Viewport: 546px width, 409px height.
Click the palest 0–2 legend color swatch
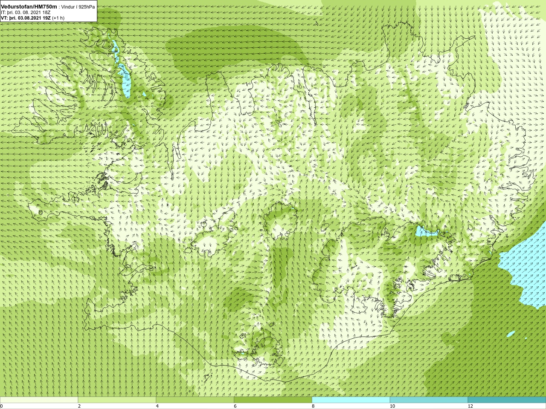(x=39, y=400)
